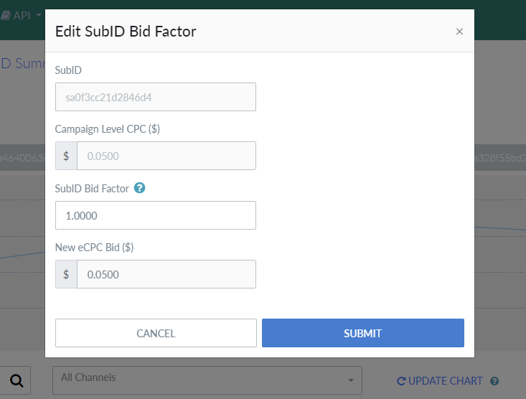Submit the bid factor change
Viewport: 526px width, 399px height.
[x=362, y=333]
